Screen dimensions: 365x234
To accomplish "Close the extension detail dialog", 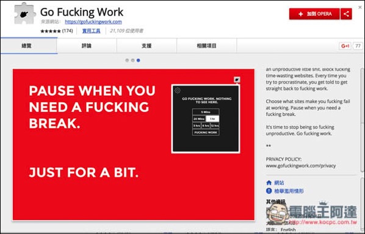I will coord(360,7).
